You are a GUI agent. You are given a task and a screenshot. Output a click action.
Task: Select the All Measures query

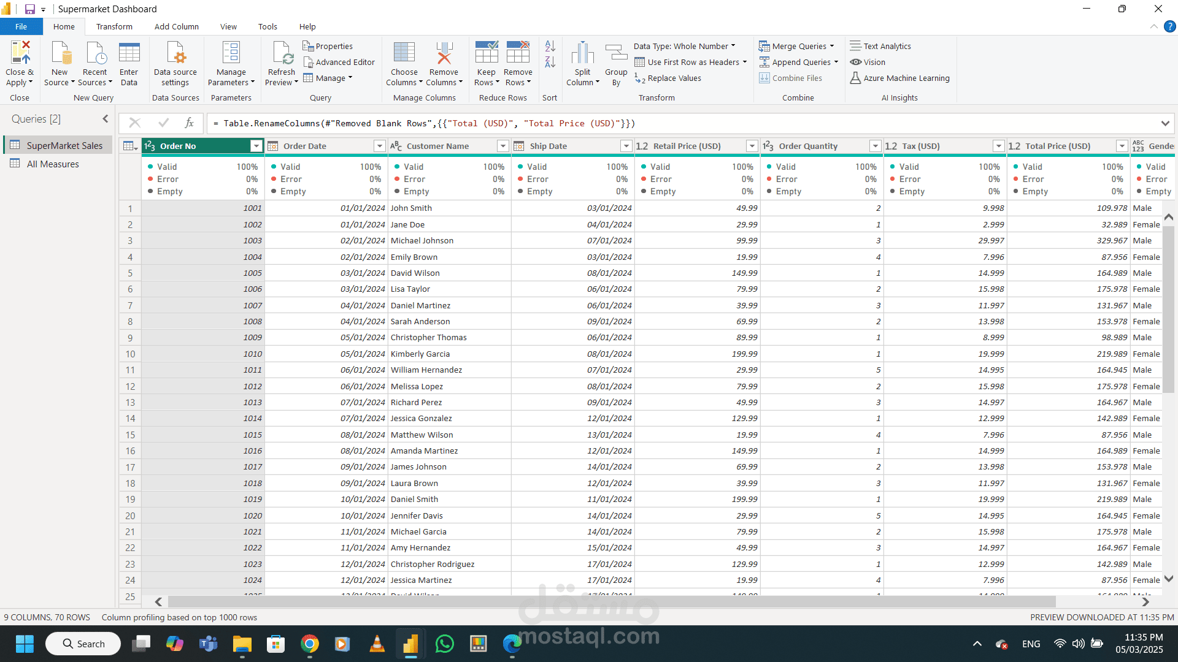53,164
